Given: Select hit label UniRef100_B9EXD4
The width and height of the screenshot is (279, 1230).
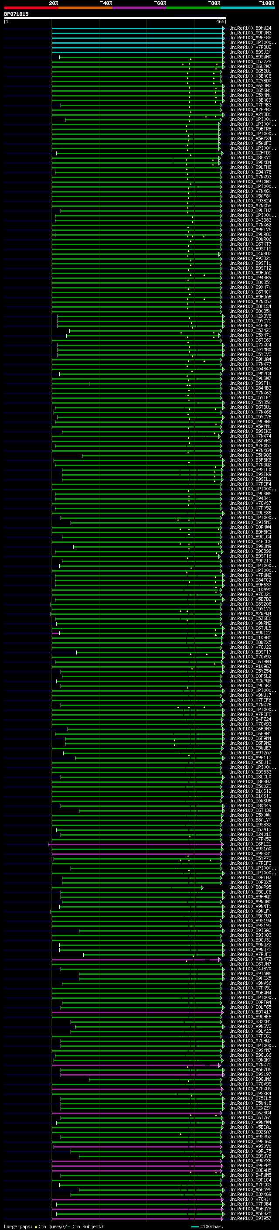Looking at the screenshot, I should [250, 162].
